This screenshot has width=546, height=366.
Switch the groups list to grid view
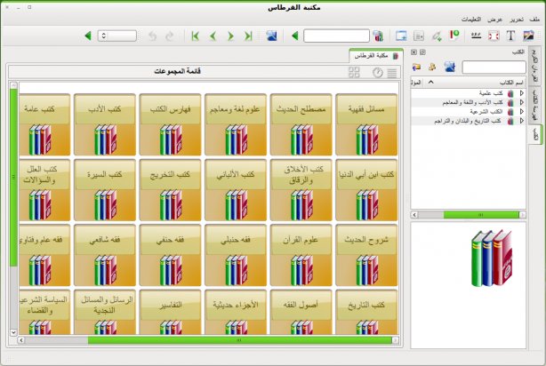(354, 72)
